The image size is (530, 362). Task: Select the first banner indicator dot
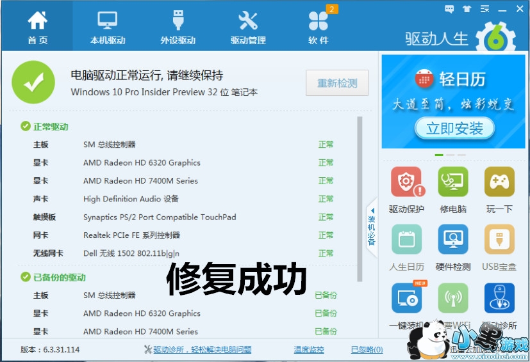click(439, 155)
